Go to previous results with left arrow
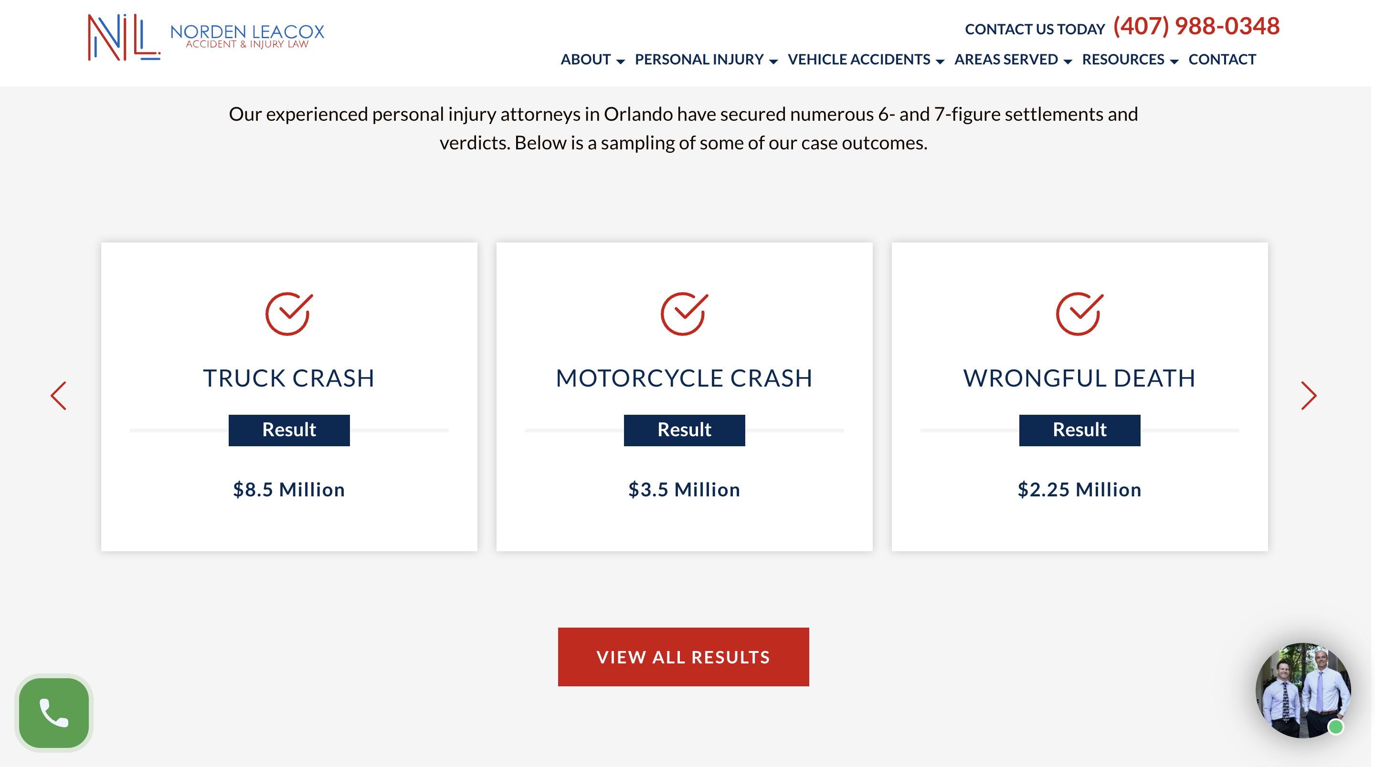Viewport: 1375px width, 767px height. [x=59, y=396]
